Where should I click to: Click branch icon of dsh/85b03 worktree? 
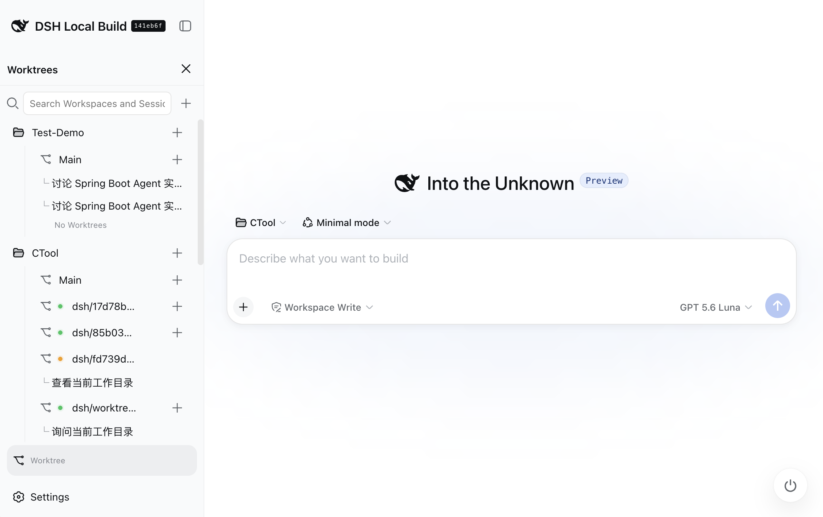click(46, 332)
